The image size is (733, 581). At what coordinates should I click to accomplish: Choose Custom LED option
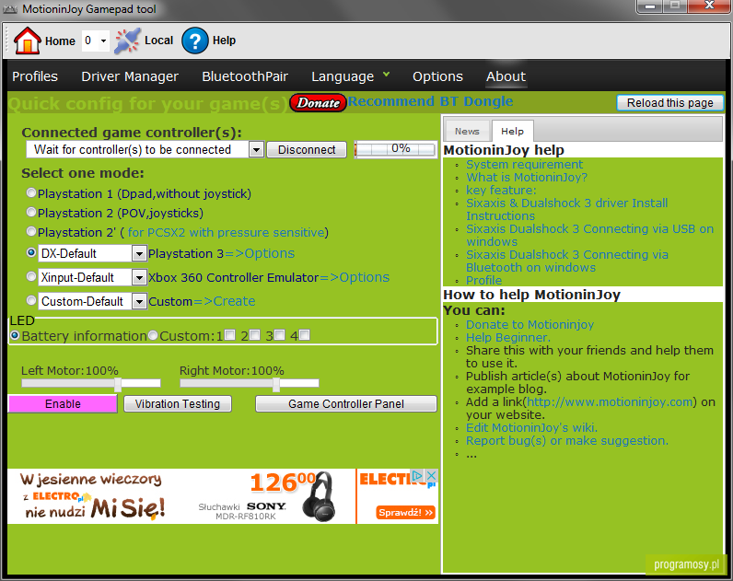[153, 335]
